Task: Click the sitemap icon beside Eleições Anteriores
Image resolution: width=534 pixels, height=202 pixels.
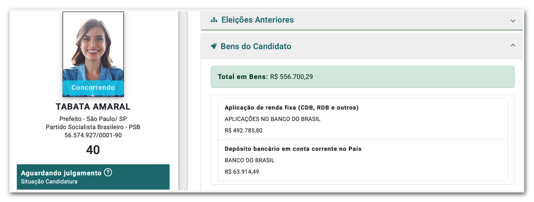Action: [214, 20]
